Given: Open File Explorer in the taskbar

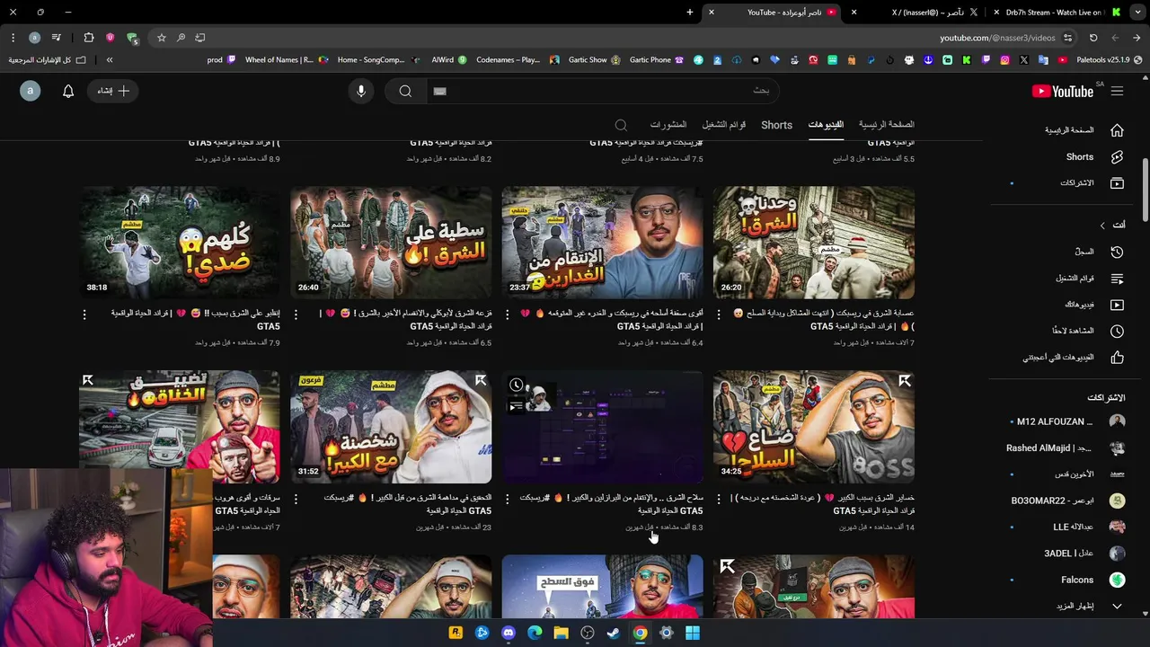Looking at the screenshot, I should (561, 633).
